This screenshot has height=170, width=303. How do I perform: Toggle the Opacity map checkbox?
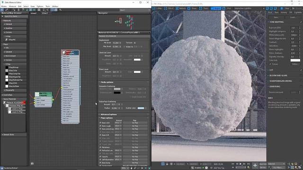click(100, 156)
